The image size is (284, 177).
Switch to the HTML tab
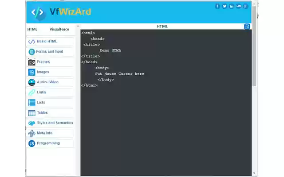pos(32,29)
